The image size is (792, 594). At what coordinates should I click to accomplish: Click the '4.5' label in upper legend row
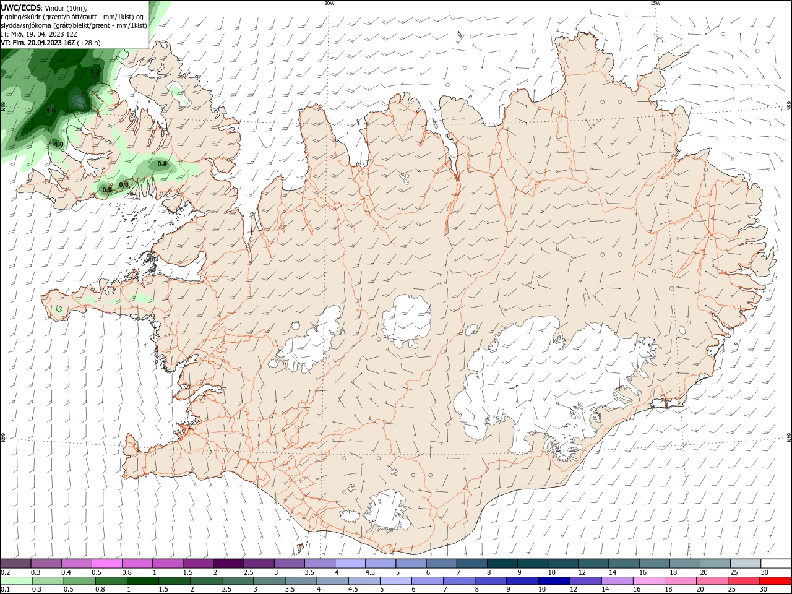pos(370,572)
